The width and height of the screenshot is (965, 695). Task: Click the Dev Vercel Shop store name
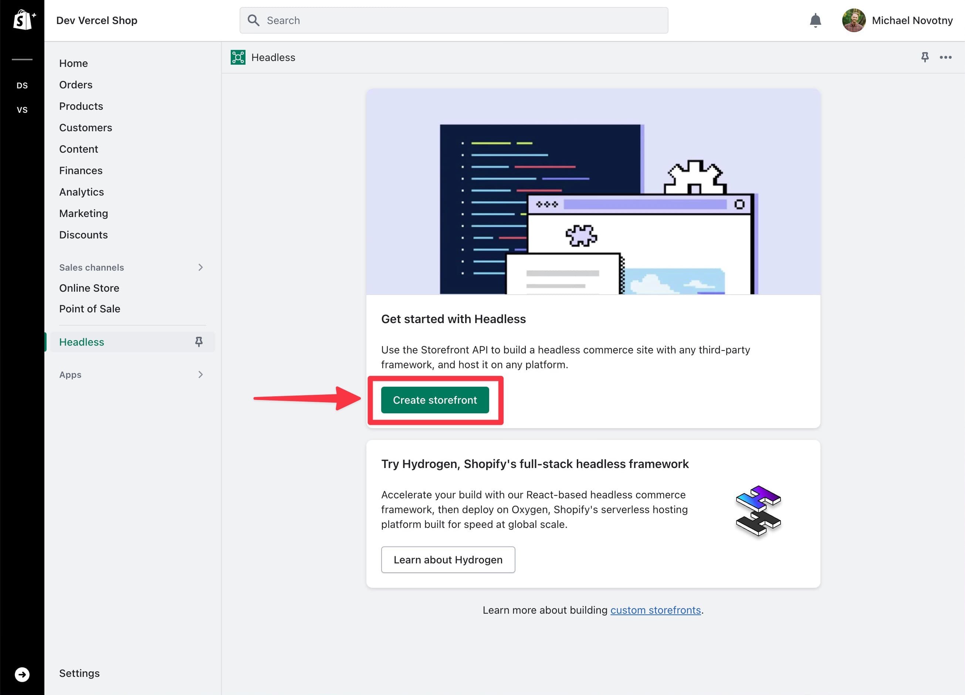coord(97,20)
